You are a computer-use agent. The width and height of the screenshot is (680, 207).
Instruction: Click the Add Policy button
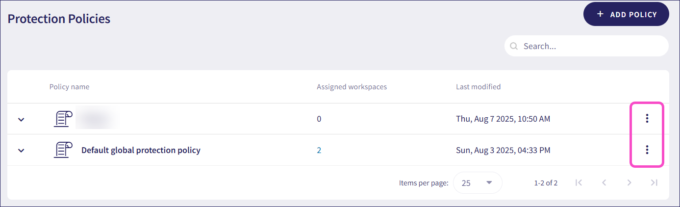coord(626,14)
